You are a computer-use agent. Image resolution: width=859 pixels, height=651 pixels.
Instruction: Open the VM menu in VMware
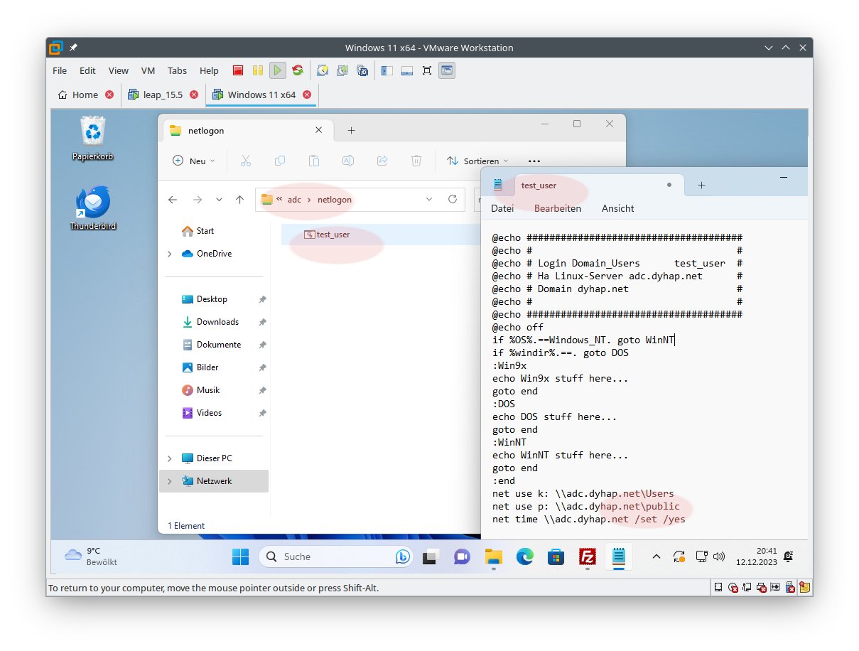148,70
